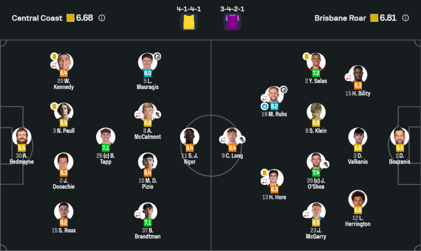This screenshot has height=251, width=421.
Task: Select the purple Brisbane Roar jersey icon
Action: click(x=232, y=22)
